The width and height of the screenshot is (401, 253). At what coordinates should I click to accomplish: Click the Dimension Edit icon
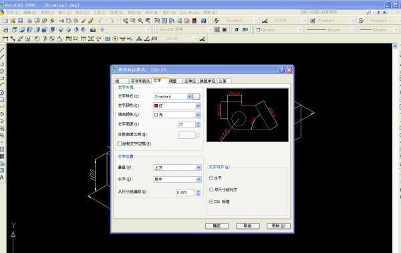pos(140,39)
